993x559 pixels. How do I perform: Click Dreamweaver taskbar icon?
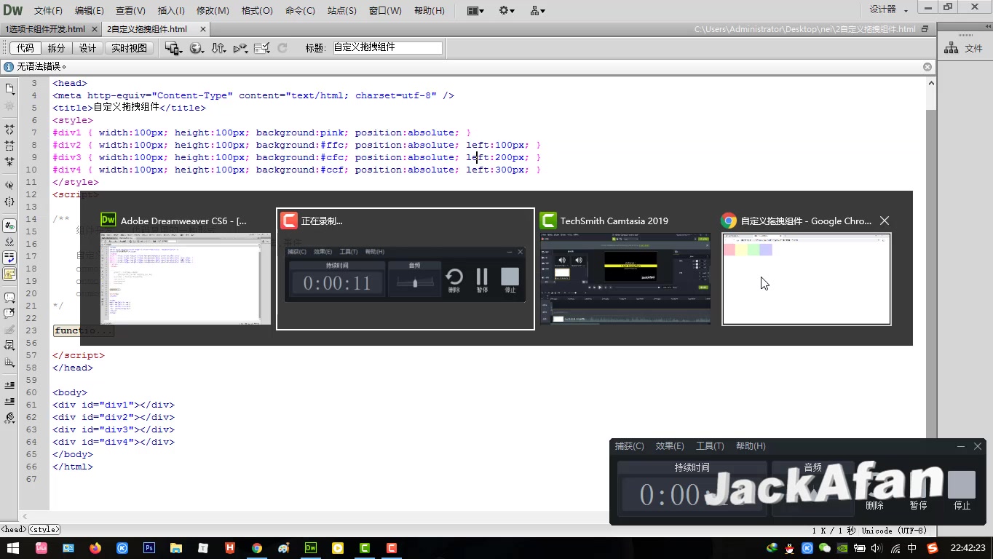(x=311, y=548)
